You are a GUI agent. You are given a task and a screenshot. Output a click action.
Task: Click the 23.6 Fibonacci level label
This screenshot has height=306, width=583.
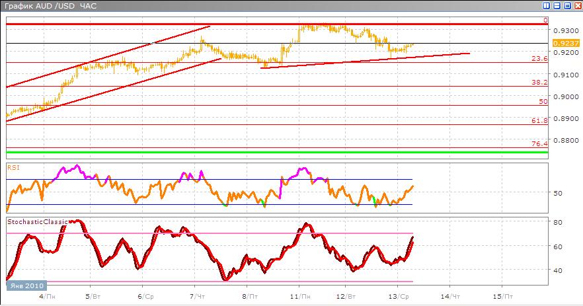click(x=540, y=59)
